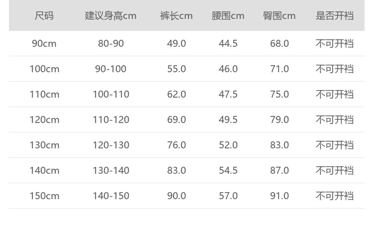Click hip value 91.0
The image size is (373, 229).
point(280,196)
